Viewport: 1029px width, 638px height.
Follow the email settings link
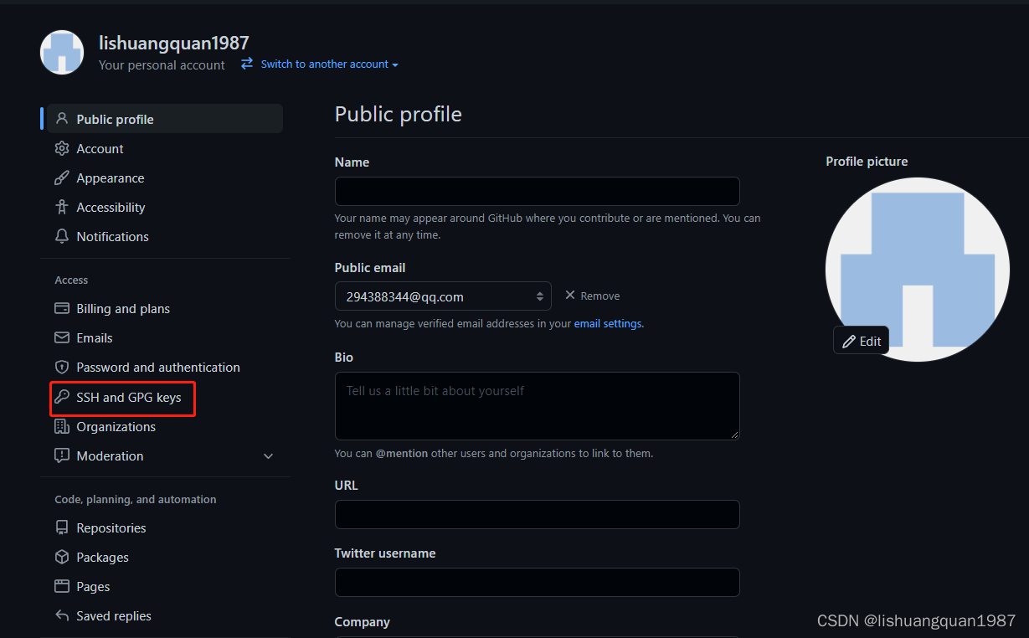608,324
